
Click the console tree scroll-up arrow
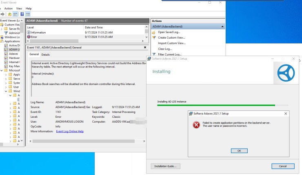coord(22,21)
